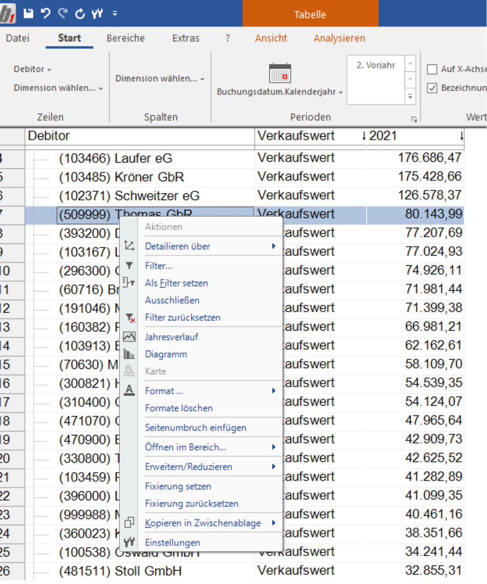Open the tools icon in quick access bar
Image resolution: width=487 pixels, height=584 pixels.
(97, 14)
